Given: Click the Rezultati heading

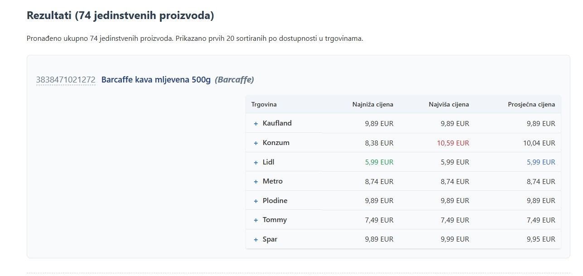Looking at the screenshot, I should [120, 15].
